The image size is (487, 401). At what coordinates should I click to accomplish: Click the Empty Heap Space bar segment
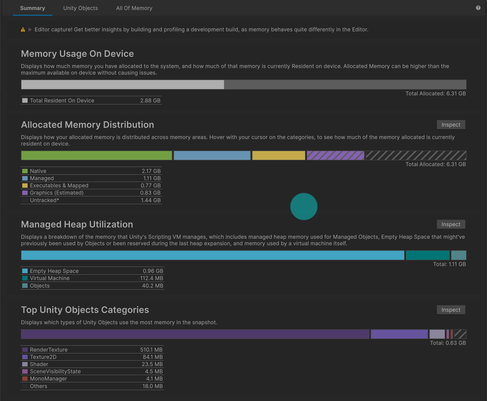[x=212, y=255]
